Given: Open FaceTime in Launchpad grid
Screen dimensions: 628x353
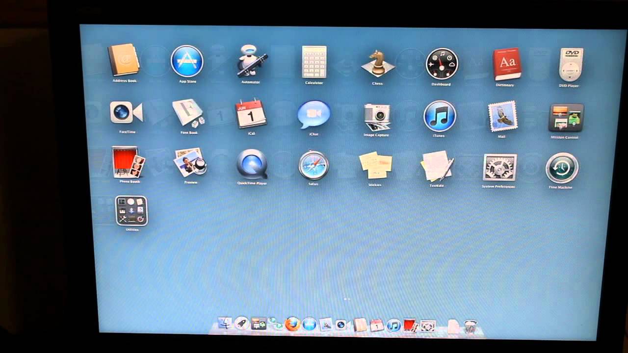Looking at the screenshot, I should [x=126, y=113].
